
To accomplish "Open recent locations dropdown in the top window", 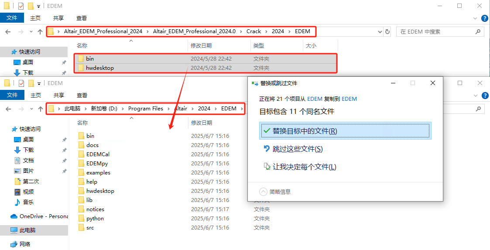I will pos(31,31).
